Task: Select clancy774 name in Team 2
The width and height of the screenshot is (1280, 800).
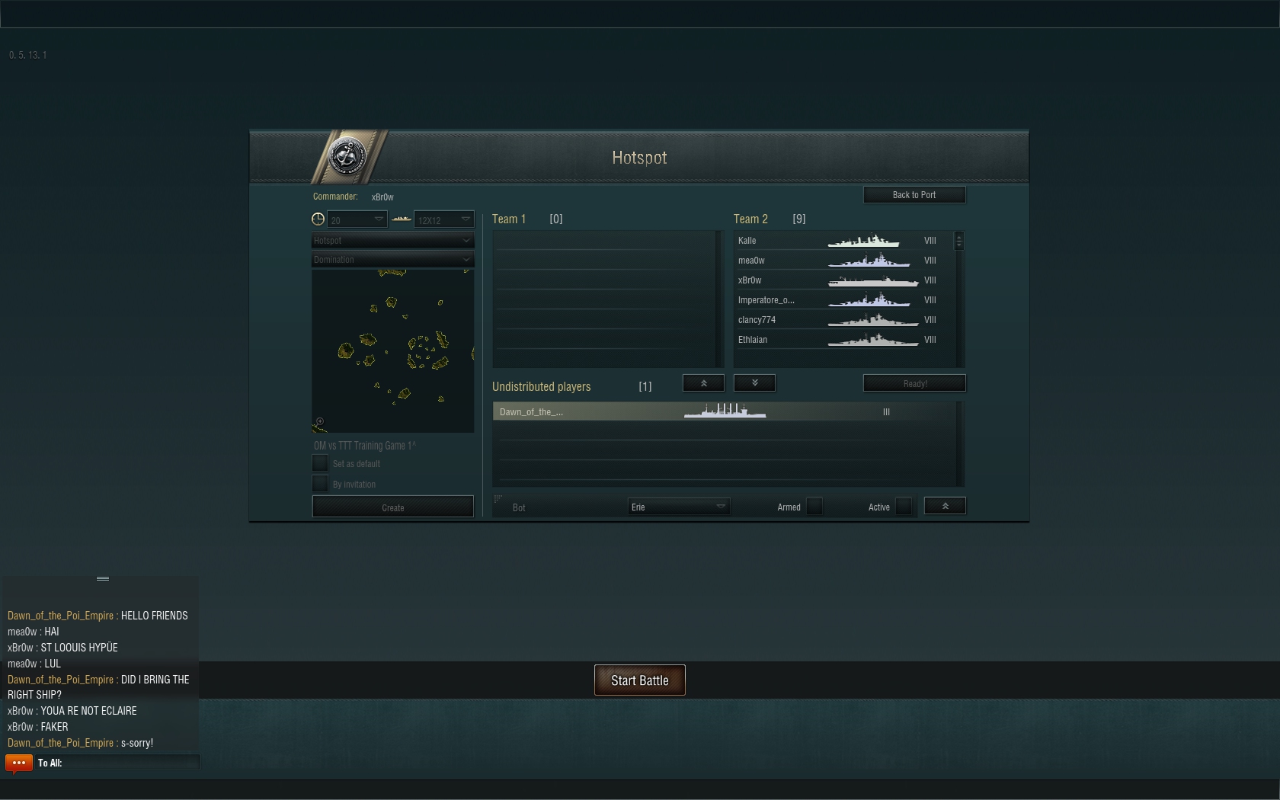Action: tap(757, 320)
